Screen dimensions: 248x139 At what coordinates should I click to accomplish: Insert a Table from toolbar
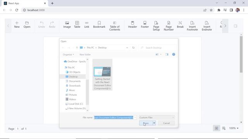[77, 25]
